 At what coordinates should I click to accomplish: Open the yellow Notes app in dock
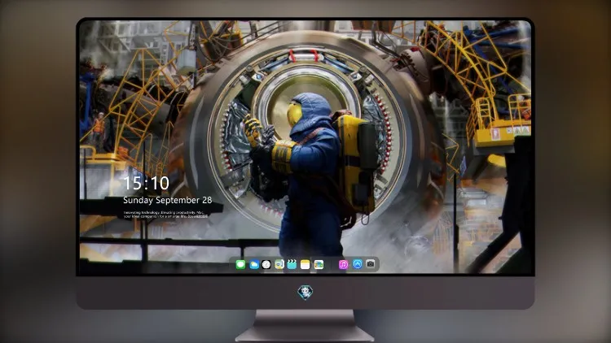click(x=305, y=265)
